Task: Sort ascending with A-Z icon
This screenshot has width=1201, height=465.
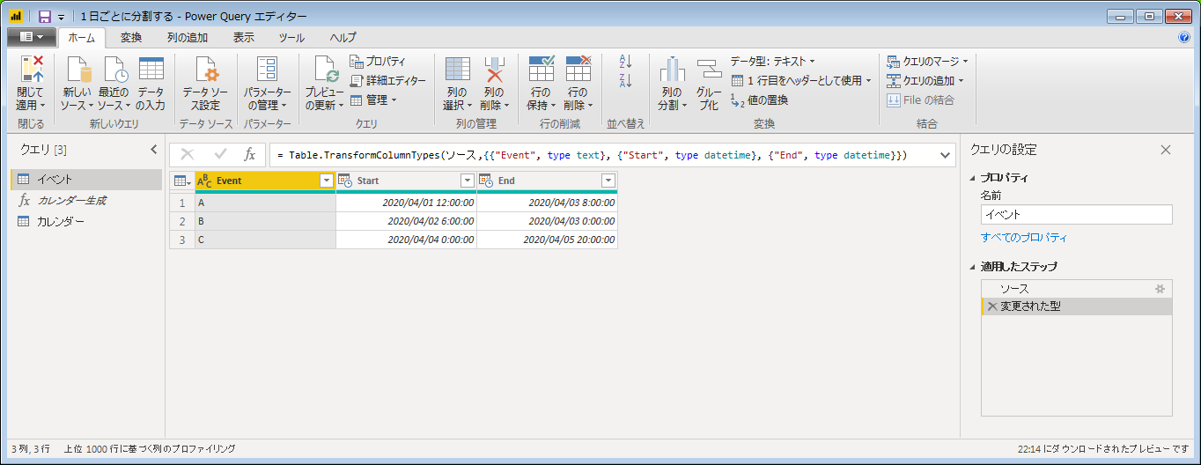Action: (x=626, y=61)
